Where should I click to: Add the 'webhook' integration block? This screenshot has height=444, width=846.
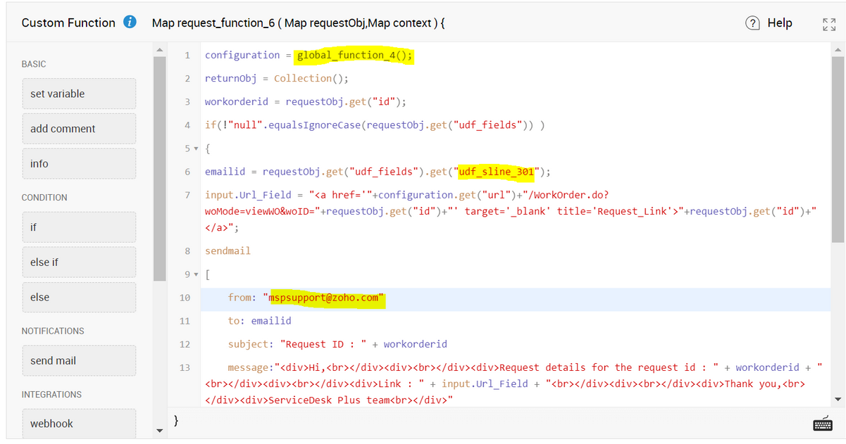click(78, 424)
